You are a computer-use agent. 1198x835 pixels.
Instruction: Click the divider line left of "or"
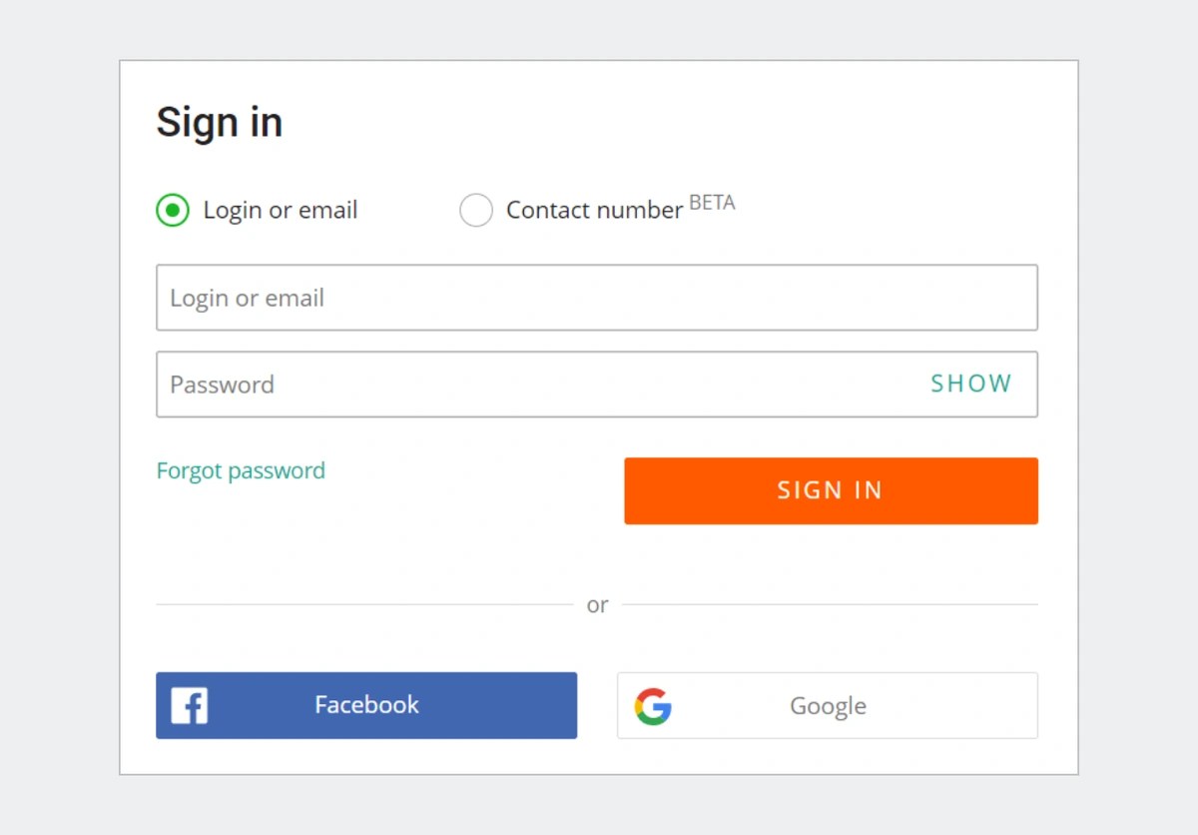tap(364, 604)
